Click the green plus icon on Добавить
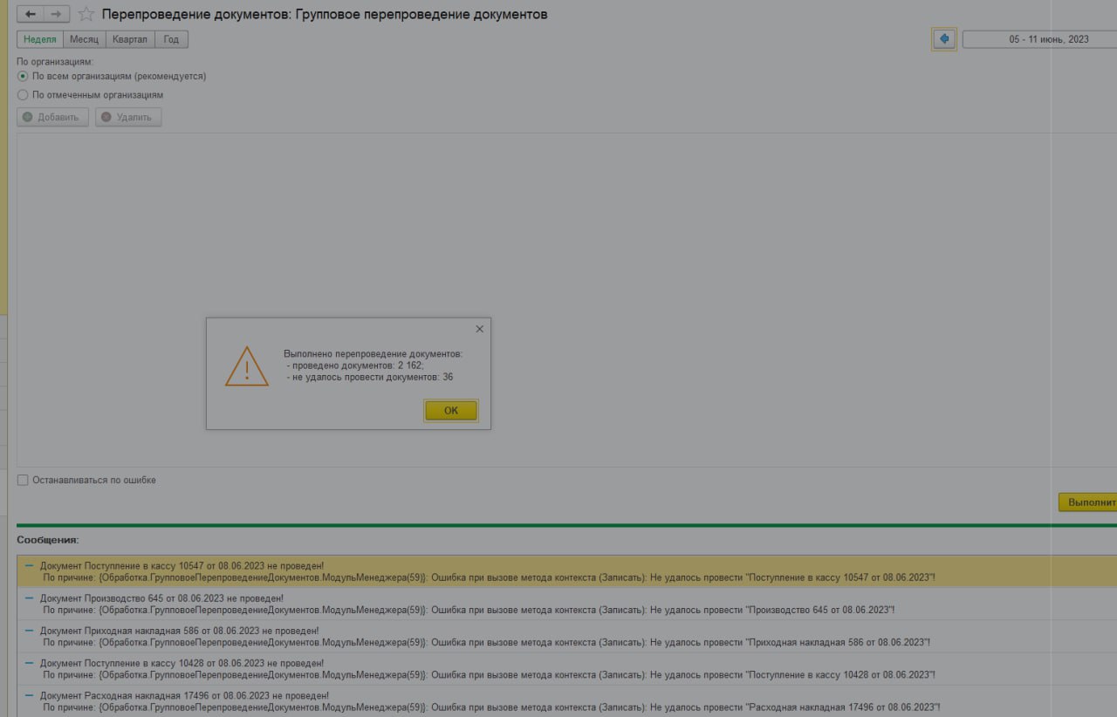 pos(28,117)
